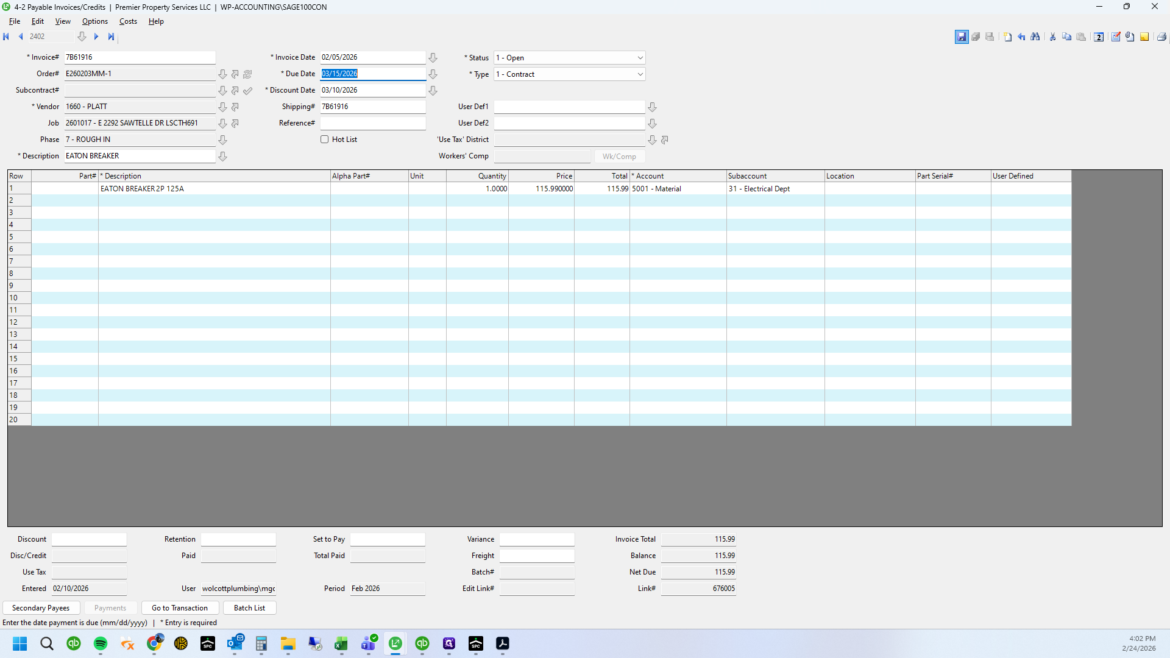
Task: Go to the next record arrow
Action: click(x=96, y=37)
